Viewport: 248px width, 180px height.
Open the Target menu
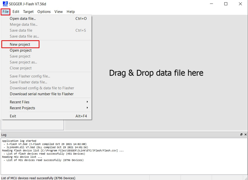click(28, 12)
